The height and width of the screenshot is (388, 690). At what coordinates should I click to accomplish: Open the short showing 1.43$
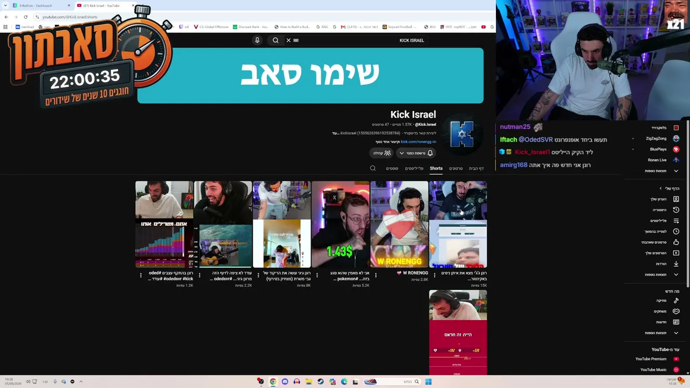tap(340, 224)
